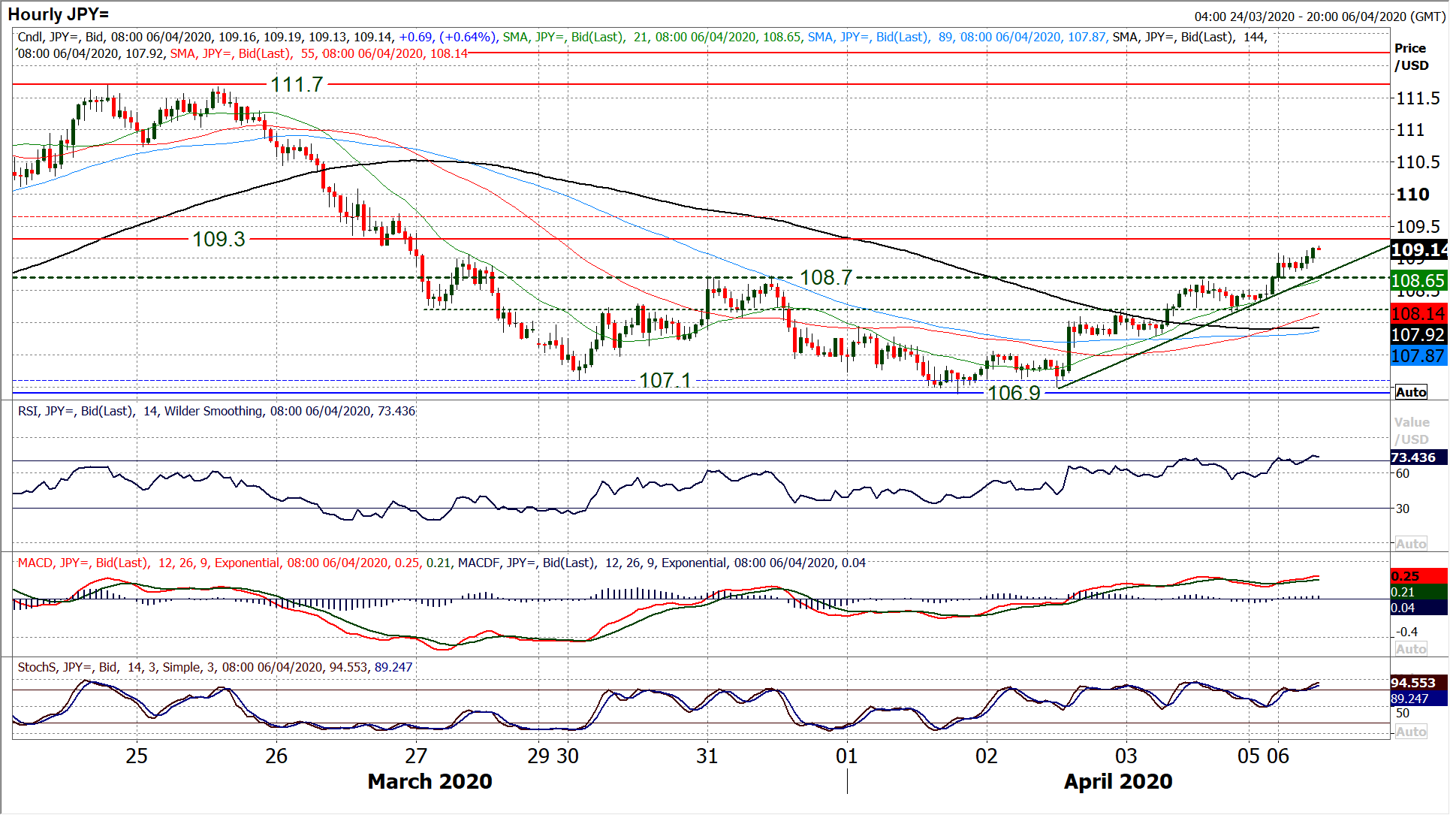Click the date range label at top right
Screen dimensions: 1450x815
coord(1320,17)
